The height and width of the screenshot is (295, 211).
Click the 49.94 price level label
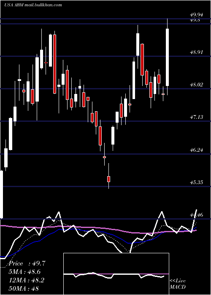coord(197,15)
